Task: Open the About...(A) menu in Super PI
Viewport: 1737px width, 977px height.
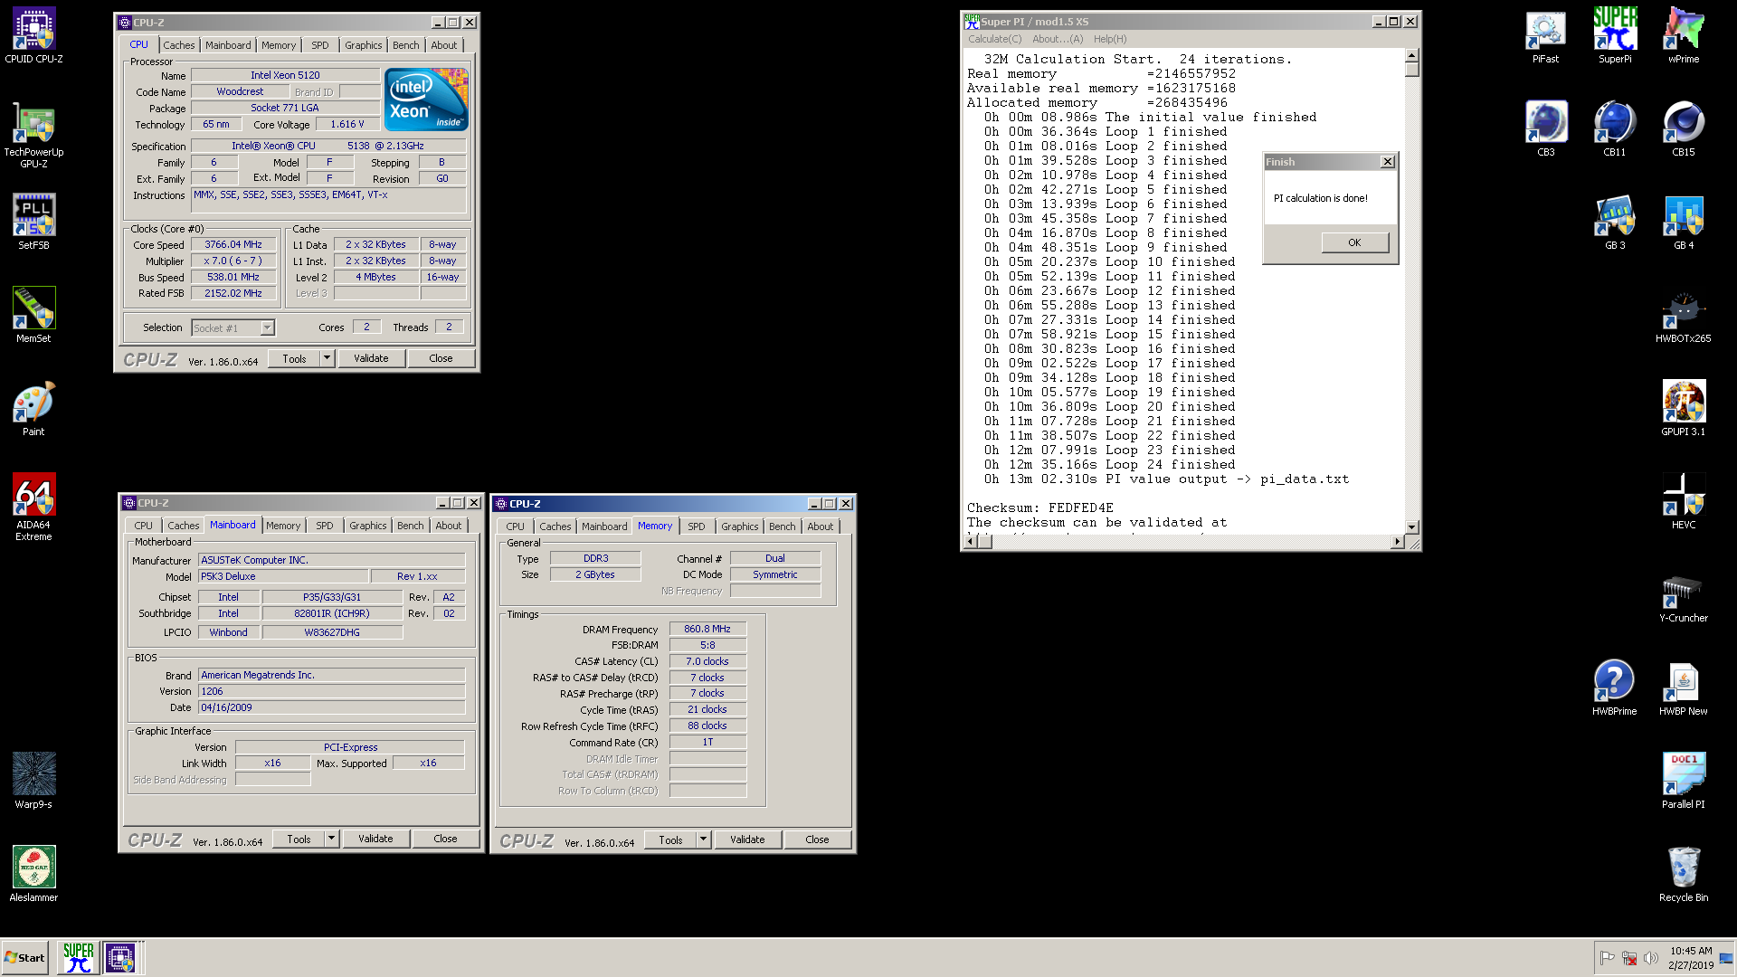Action: (x=1057, y=39)
